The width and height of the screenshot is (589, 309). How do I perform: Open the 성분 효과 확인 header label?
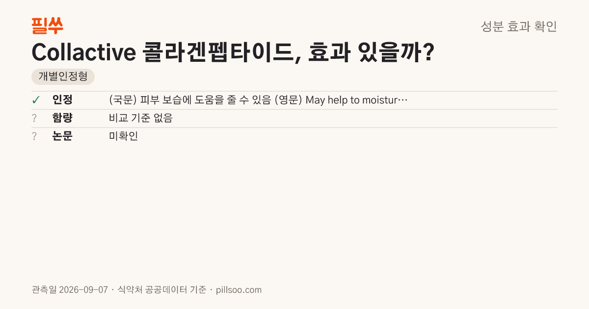coord(519,26)
